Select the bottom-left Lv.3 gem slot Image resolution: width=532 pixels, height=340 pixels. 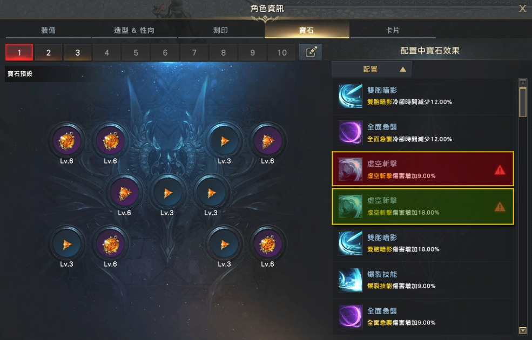pos(66,244)
